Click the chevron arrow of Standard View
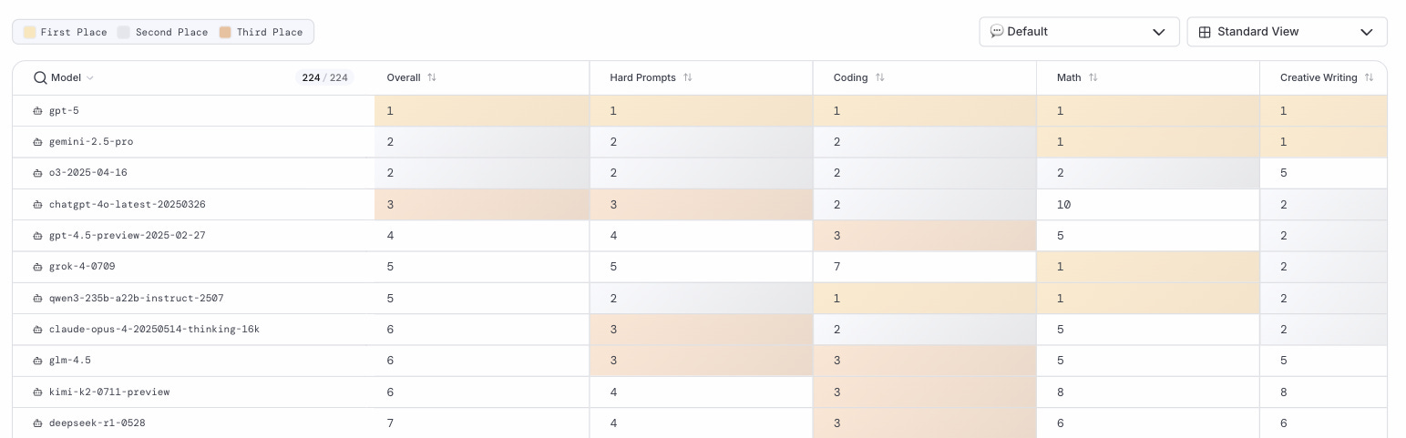The width and height of the screenshot is (1406, 438). 1367,32
